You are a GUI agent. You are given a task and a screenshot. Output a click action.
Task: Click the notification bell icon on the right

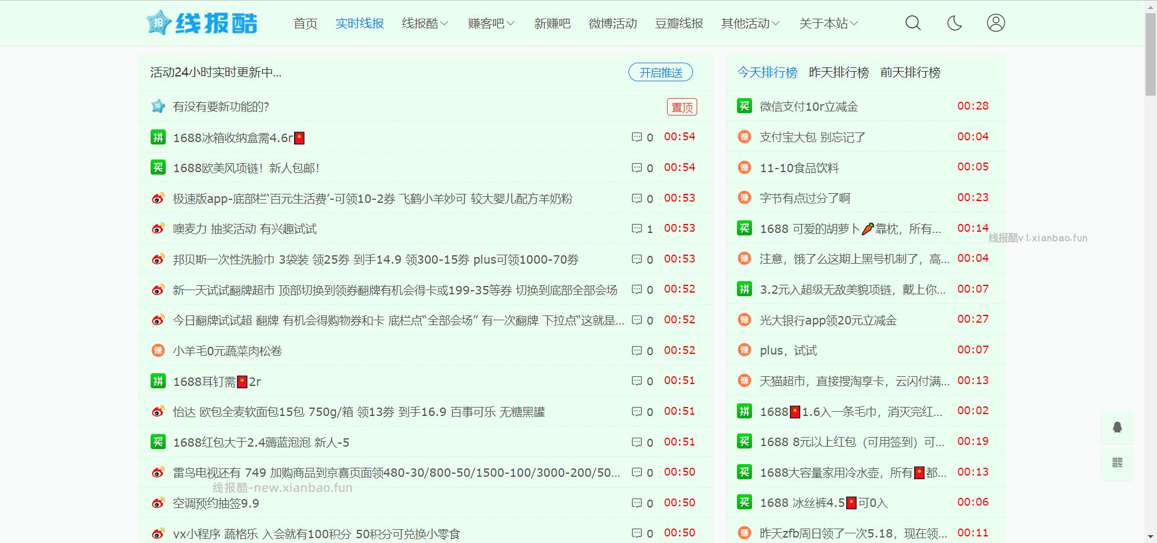(1118, 427)
